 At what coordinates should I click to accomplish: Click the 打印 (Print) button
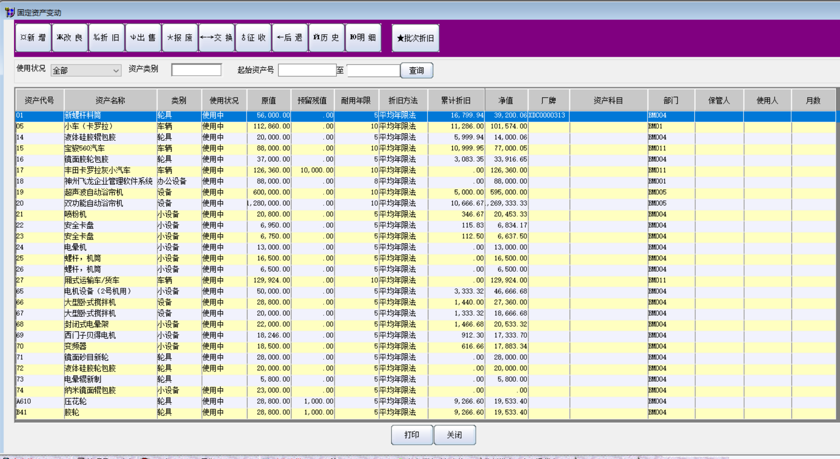point(412,435)
